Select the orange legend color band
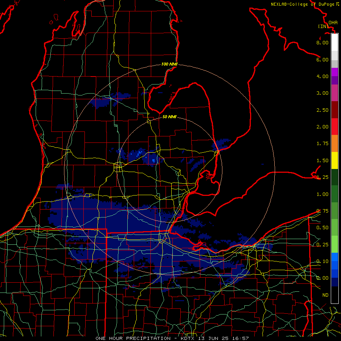This screenshot has width=341, height=341. pyautogui.click(x=335, y=144)
